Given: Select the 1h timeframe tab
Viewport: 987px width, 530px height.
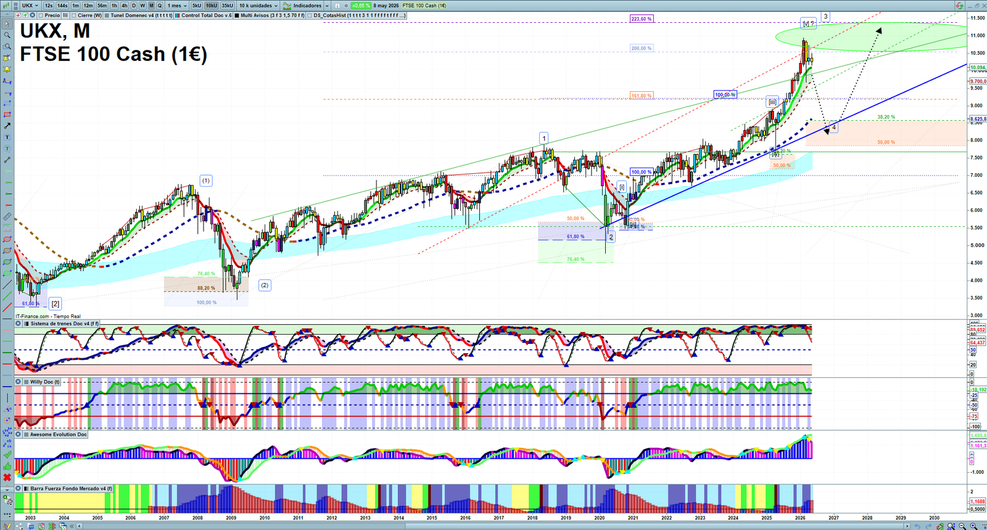Looking at the screenshot, I should pos(114,6).
